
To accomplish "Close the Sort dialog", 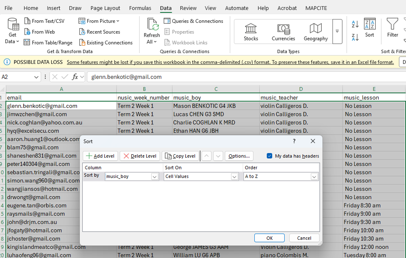I will pyautogui.click(x=313, y=141).
